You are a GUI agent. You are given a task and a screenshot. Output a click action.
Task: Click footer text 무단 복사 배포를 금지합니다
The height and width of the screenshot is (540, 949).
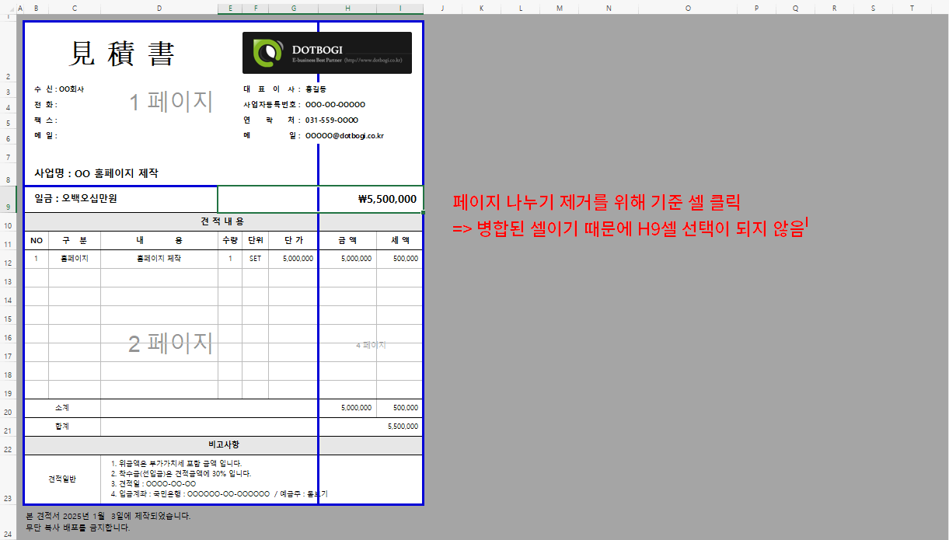78,528
